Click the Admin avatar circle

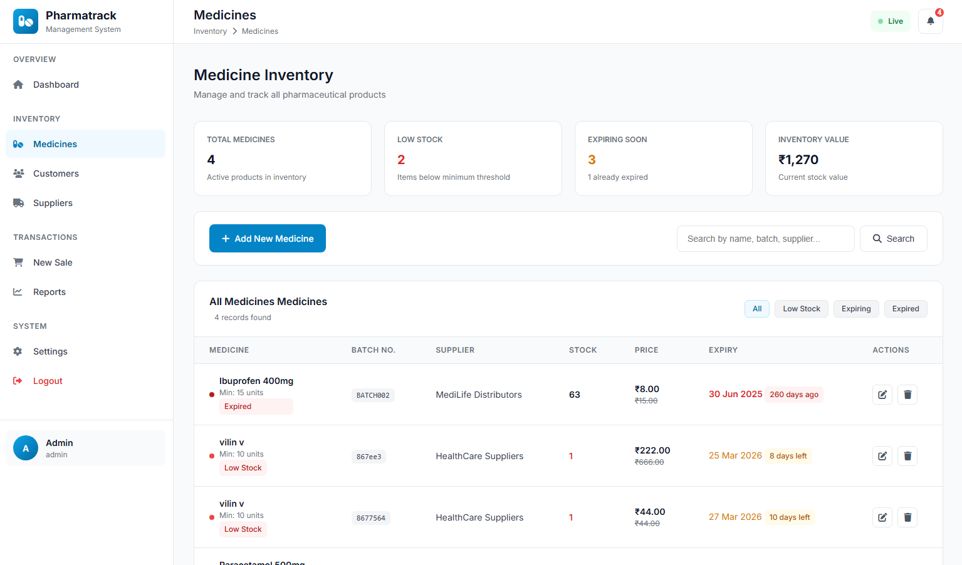click(26, 448)
